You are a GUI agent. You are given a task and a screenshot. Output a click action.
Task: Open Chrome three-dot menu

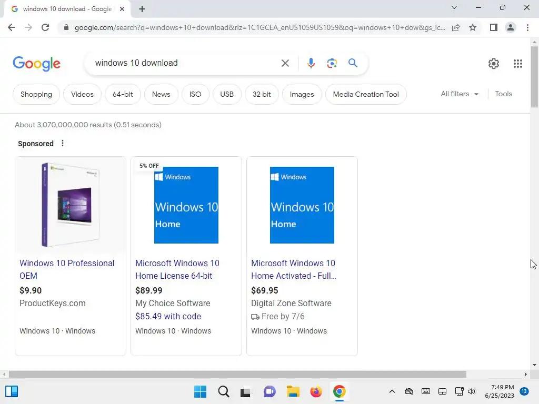[x=527, y=27]
